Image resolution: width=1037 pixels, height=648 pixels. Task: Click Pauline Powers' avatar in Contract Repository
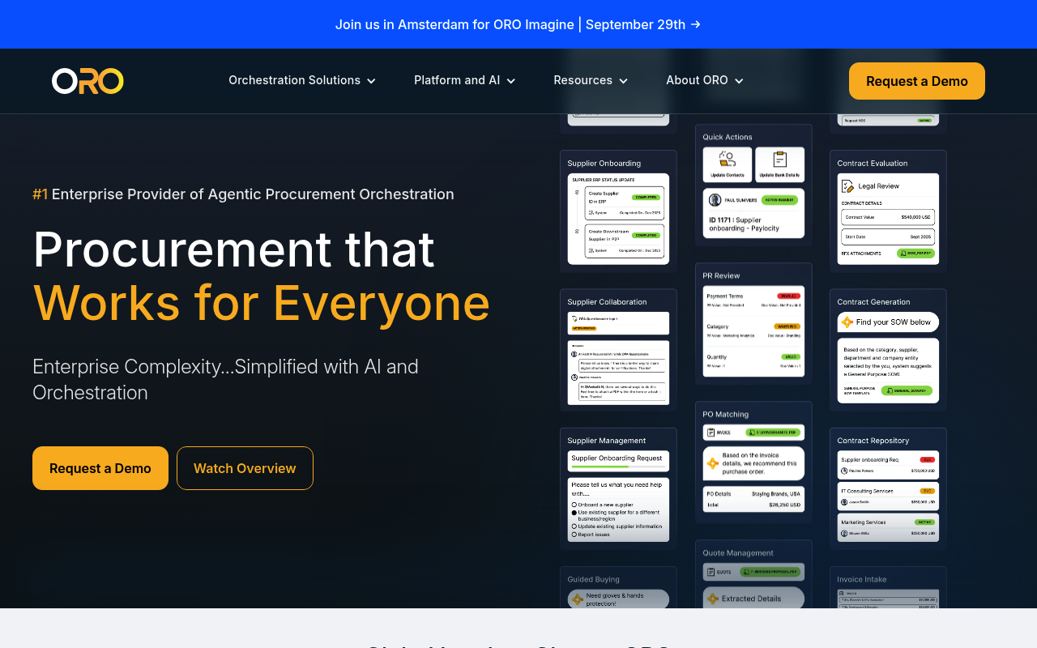pos(845,471)
